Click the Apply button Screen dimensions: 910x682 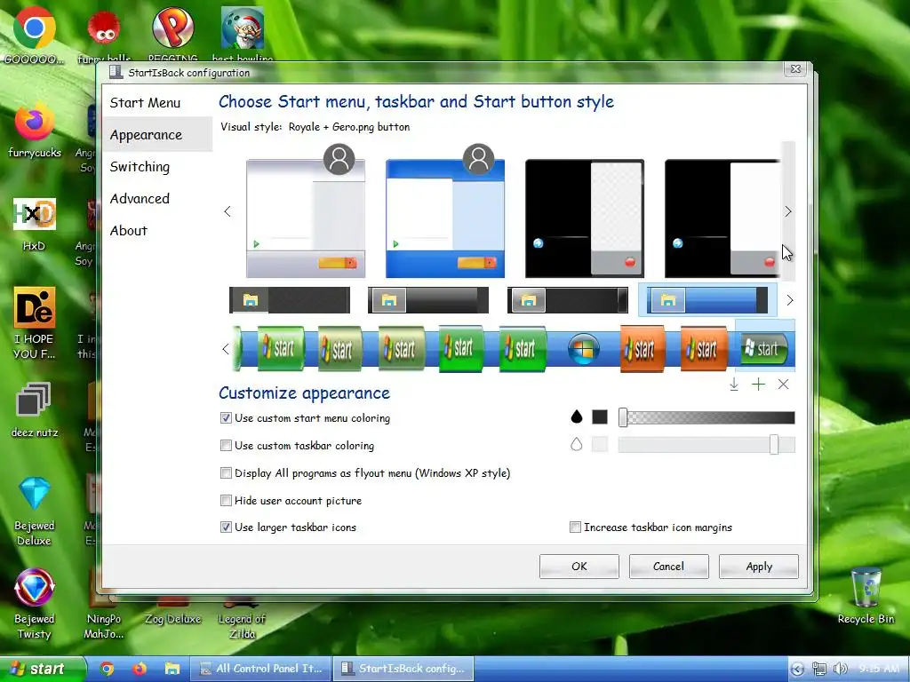pos(759,567)
